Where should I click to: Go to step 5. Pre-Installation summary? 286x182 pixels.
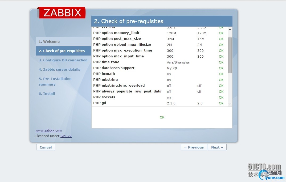pyautogui.click(x=55, y=81)
